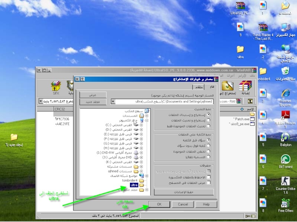Expand the القرص المحلي (C:) tree node
The height and width of the screenshot is (222, 297).
pyautogui.click(x=141, y=125)
